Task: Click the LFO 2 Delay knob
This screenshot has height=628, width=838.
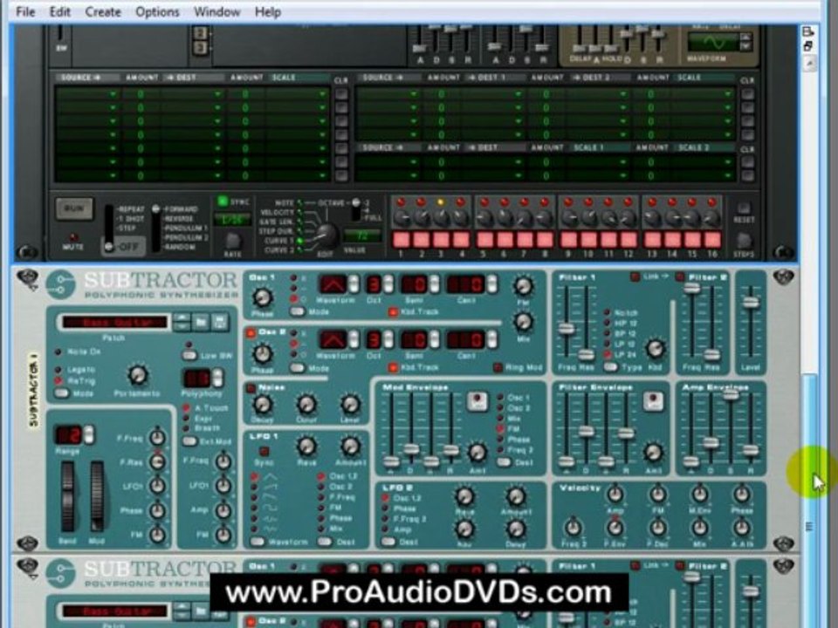Action: [515, 529]
